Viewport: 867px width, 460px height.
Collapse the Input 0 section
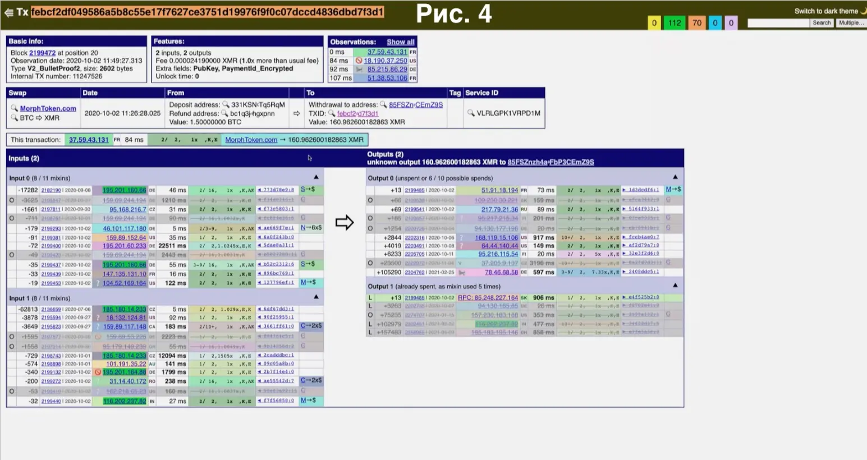pyautogui.click(x=316, y=177)
